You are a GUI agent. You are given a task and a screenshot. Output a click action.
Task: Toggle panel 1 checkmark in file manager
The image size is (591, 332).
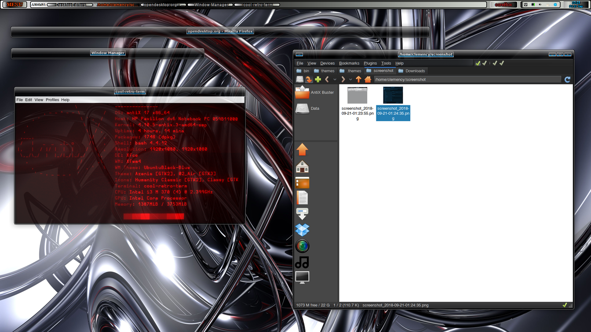(478, 63)
